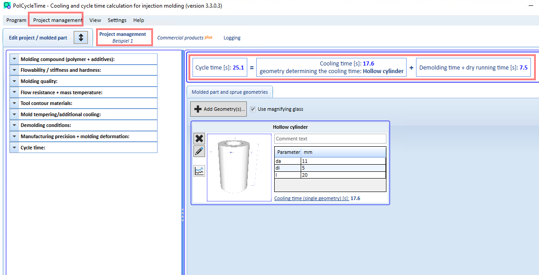Toggle Use magnifying glass checkbox
Viewport: 539px width, 275px height.
253,109
